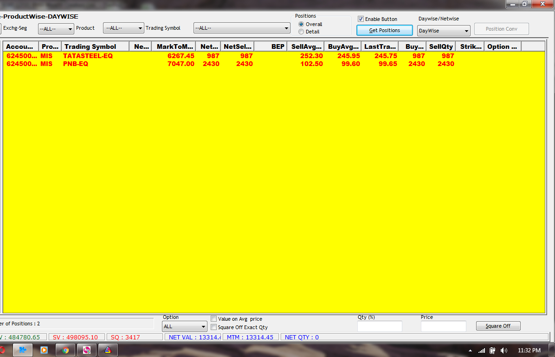Image resolution: width=555 pixels, height=357 pixels.
Task: Click the MTM : 13314.45 status entry
Action: (251, 337)
